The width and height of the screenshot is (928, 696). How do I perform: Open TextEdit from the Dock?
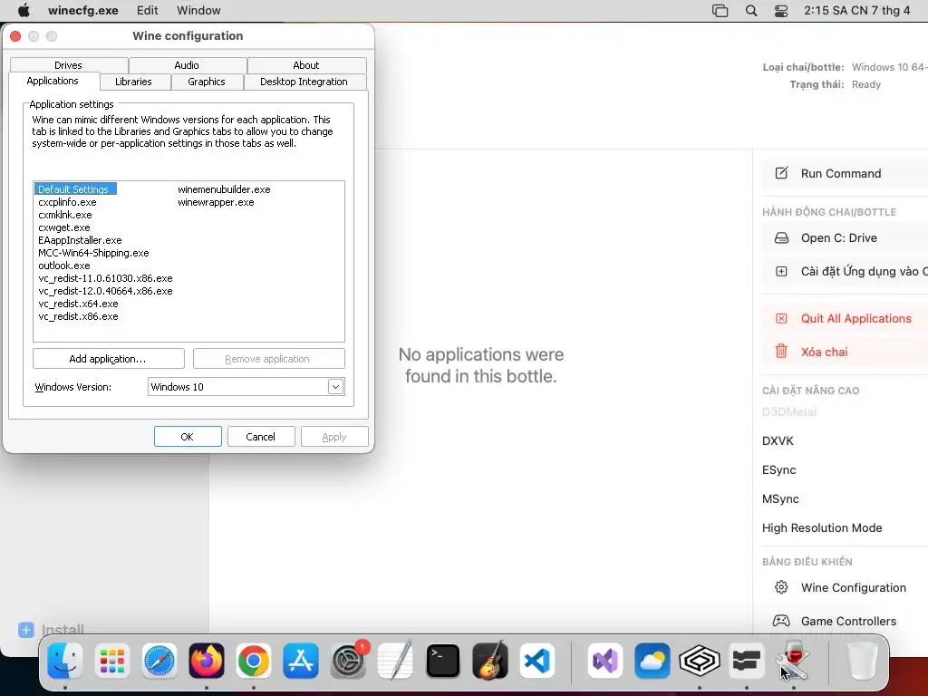pos(395,661)
